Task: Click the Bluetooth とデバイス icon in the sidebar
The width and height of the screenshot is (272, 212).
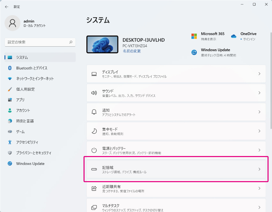Action: tap(10, 68)
